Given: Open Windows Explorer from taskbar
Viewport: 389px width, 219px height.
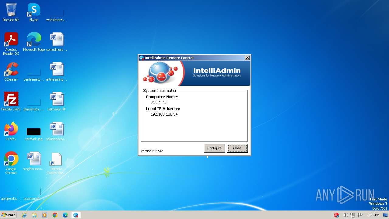Looking at the screenshot, I should pos(34,215).
